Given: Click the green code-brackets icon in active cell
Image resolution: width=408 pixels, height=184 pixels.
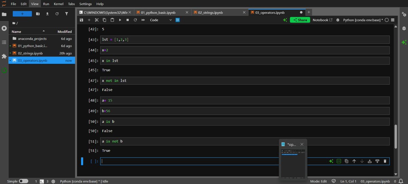Looking at the screenshot, I should 339,161.
